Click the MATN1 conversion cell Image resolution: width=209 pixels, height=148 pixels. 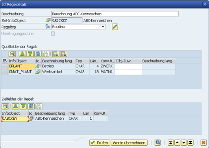(x=107, y=72)
